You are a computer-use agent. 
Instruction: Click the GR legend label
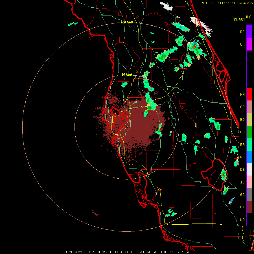tap(242, 107)
